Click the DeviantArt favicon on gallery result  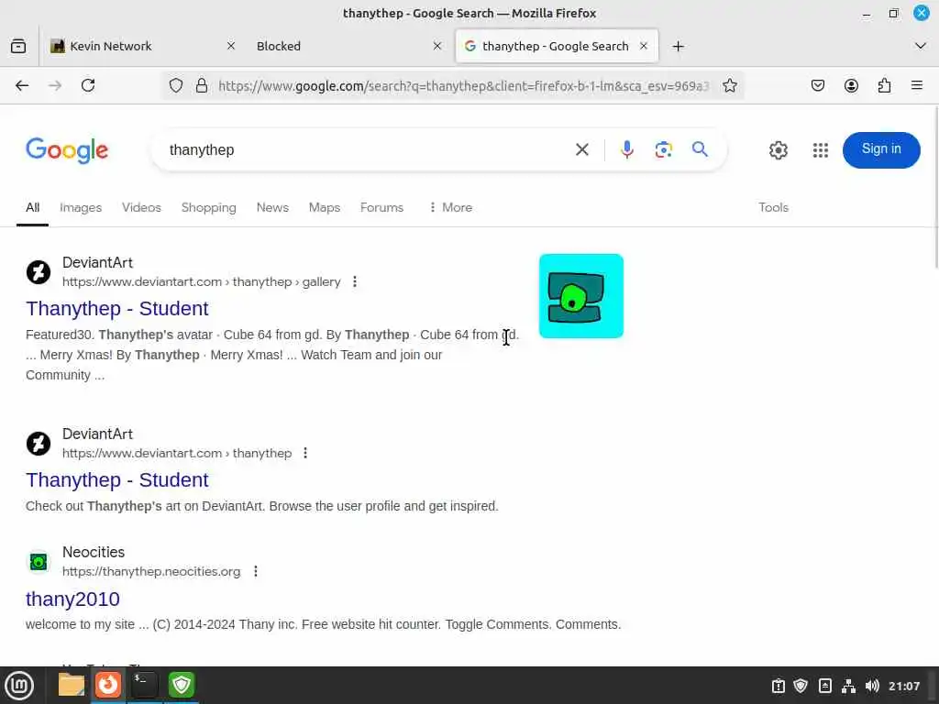click(39, 271)
